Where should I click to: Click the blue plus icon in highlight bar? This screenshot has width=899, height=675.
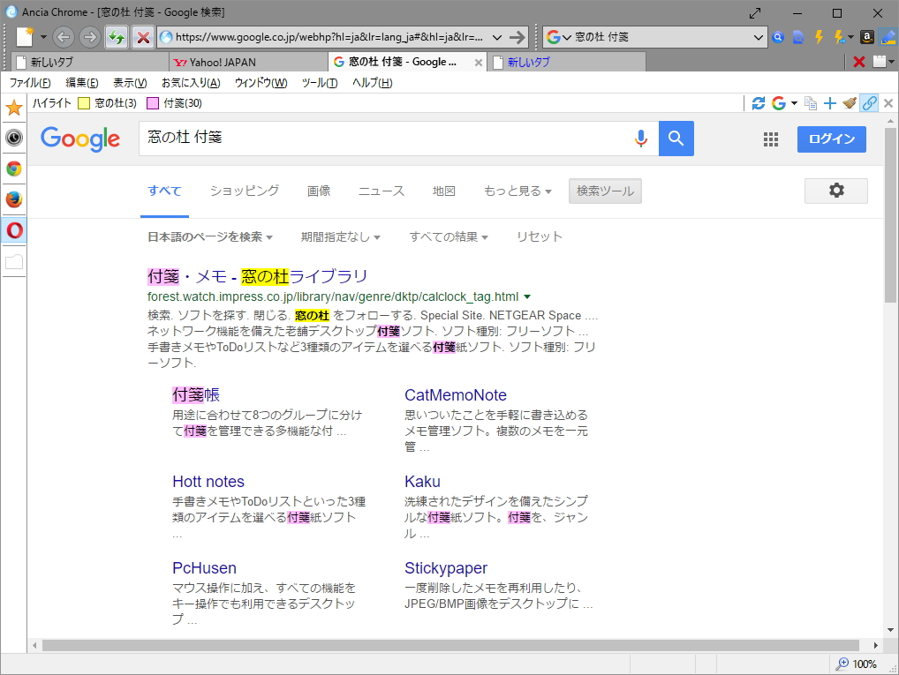[x=829, y=103]
